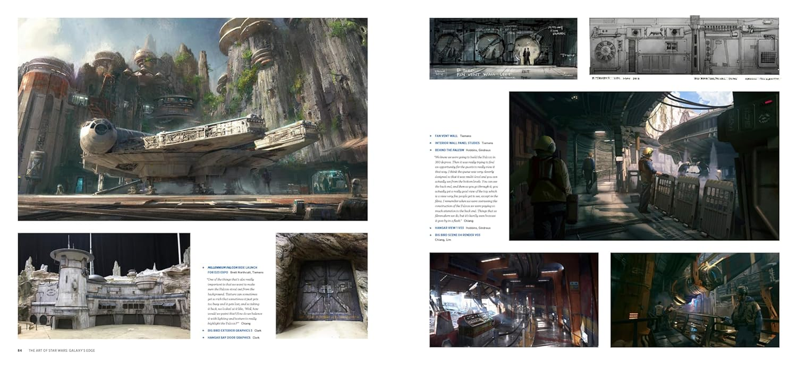This screenshot has width=797, height=365.
Task: Click the 'Hangar View 1 V03' caption
Action: point(449,228)
